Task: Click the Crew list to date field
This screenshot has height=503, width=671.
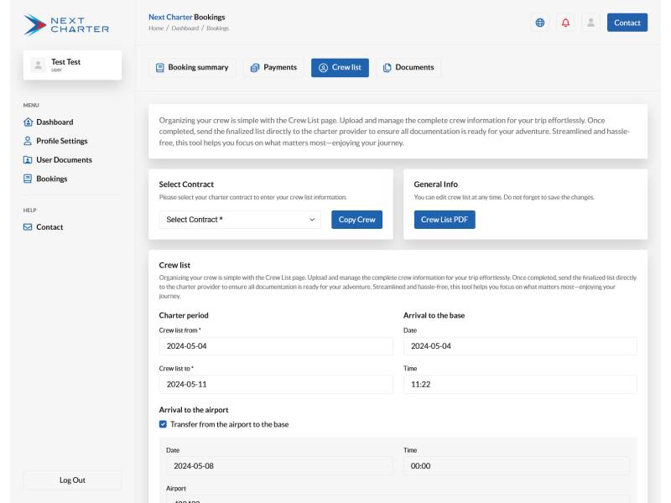Action: 276,384
